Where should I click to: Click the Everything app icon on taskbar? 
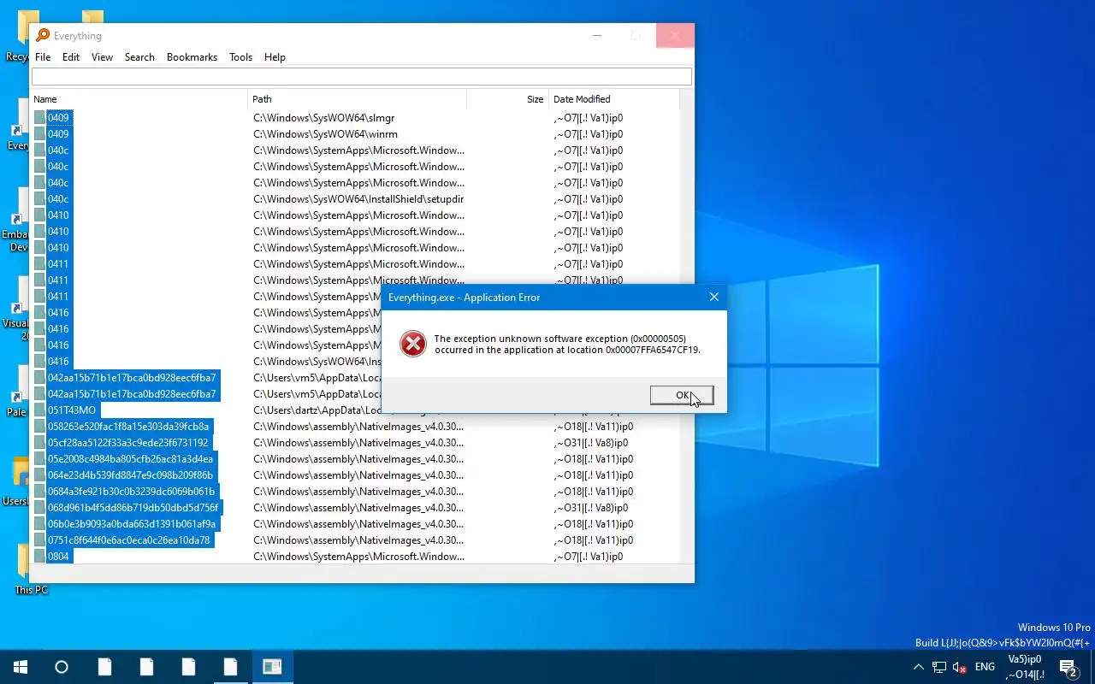point(272,667)
